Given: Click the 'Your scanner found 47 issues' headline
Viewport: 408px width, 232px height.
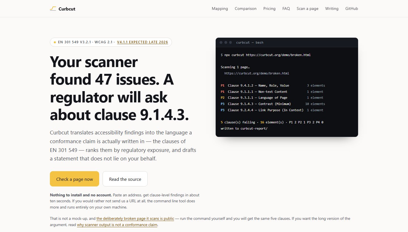Looking at the screenshot, I should (x=119, y=89).
